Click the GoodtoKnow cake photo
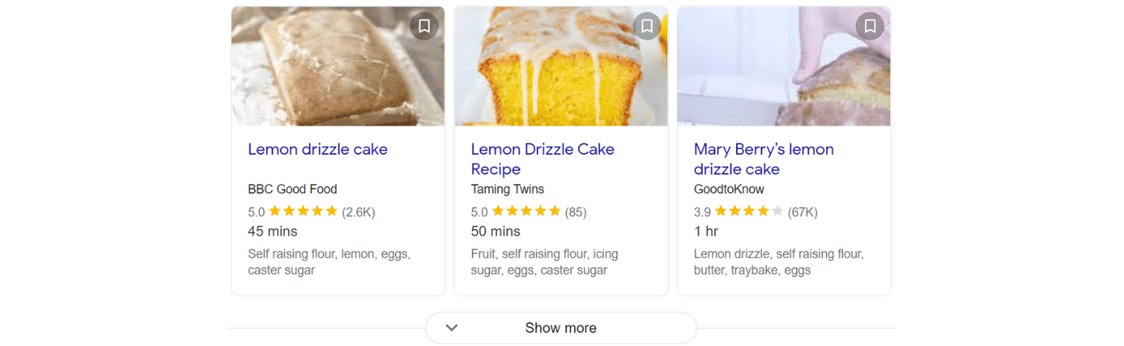Image resolution: width=1124 pixels, height=346 pixels. [x=784, y=66]
